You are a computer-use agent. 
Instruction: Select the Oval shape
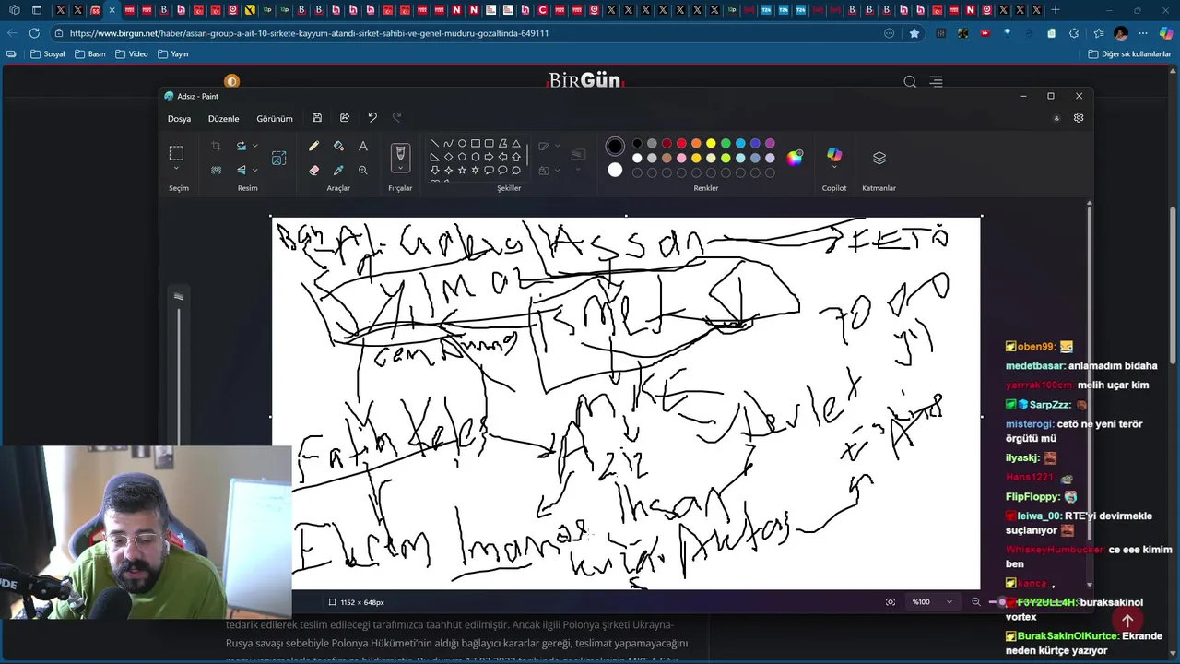[x=462, y=144]
